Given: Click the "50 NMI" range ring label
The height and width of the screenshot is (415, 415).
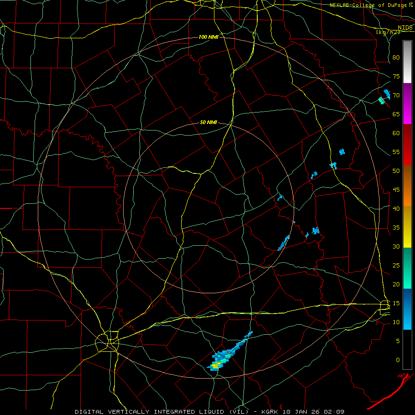Looking at the screenshot, I should tap(208, 122).
